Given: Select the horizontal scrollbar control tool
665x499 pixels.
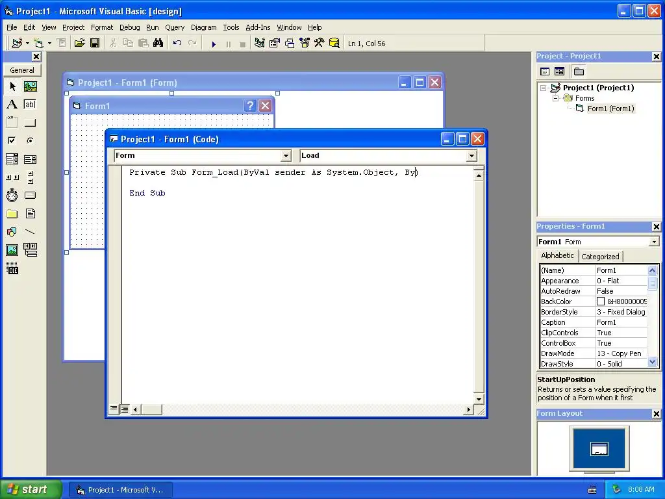Looking at the screenshot, I should (12, 177).
